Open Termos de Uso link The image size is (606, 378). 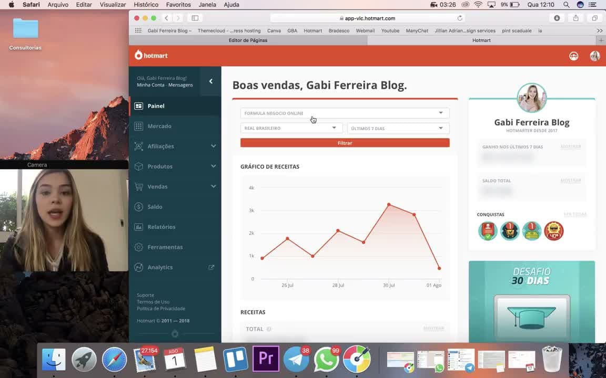[x=153, y=302]
